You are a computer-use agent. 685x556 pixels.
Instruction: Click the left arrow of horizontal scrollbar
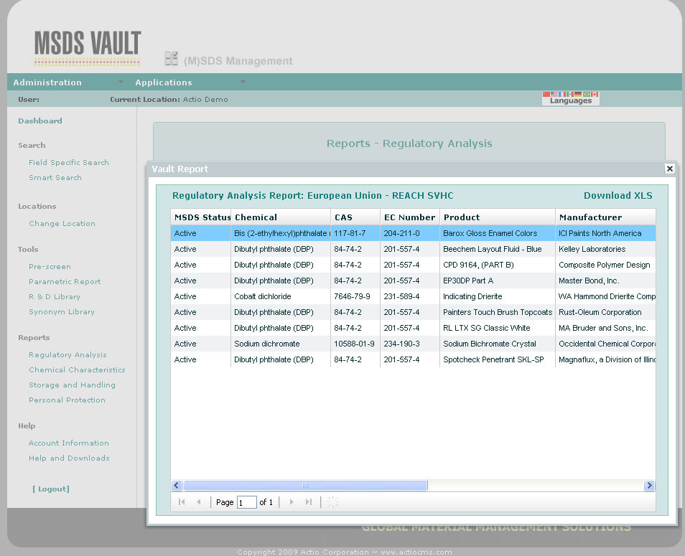177,485
